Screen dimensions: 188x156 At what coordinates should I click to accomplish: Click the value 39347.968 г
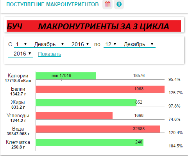[18, 134]
